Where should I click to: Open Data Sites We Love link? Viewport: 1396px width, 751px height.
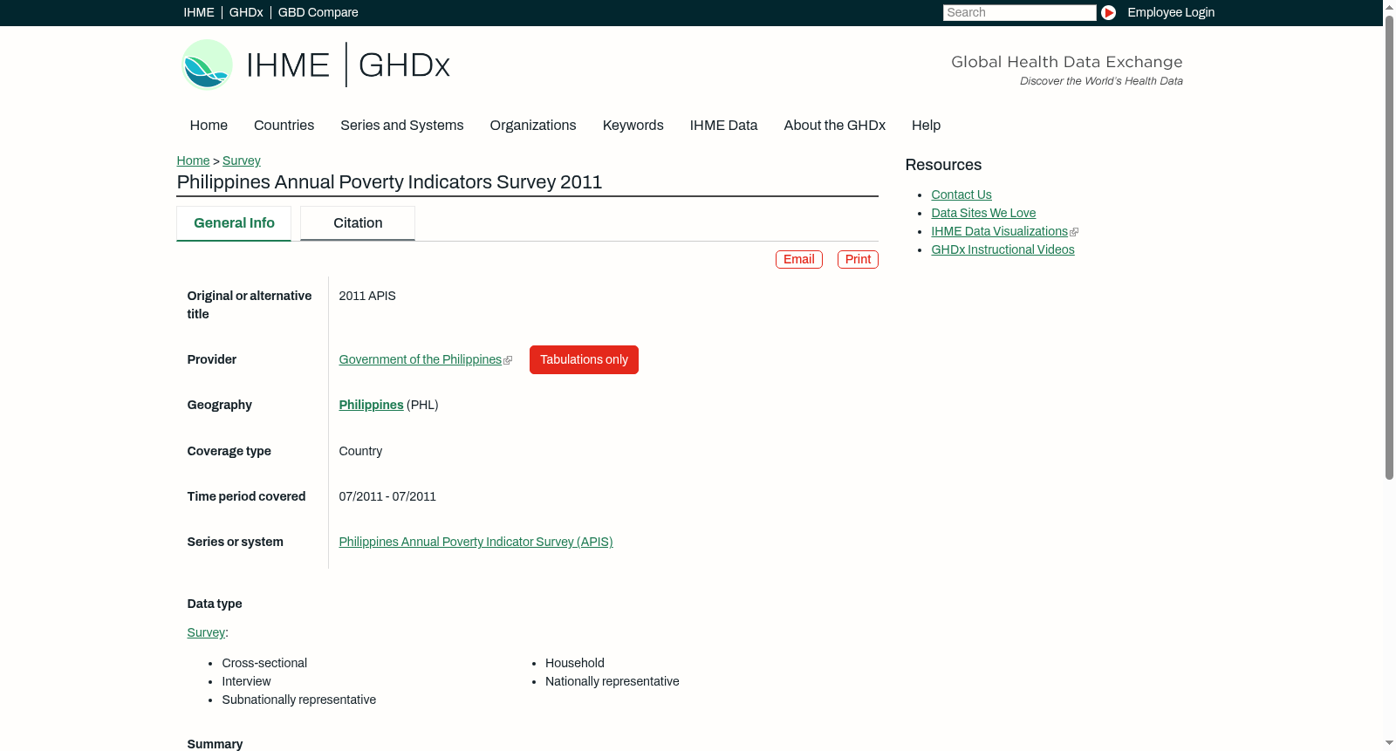[983, 214]
